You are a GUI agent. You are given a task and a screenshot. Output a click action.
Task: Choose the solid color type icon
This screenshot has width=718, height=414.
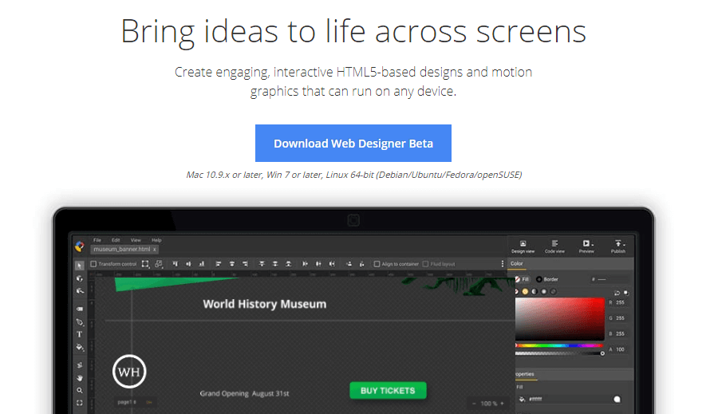[x=525, y=292]
